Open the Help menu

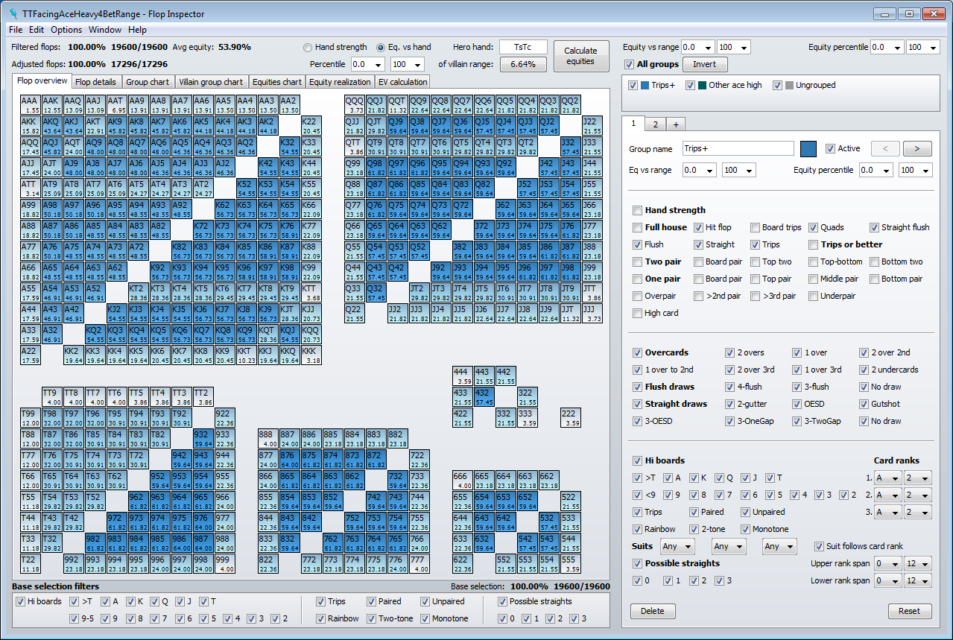click(137, 30)
